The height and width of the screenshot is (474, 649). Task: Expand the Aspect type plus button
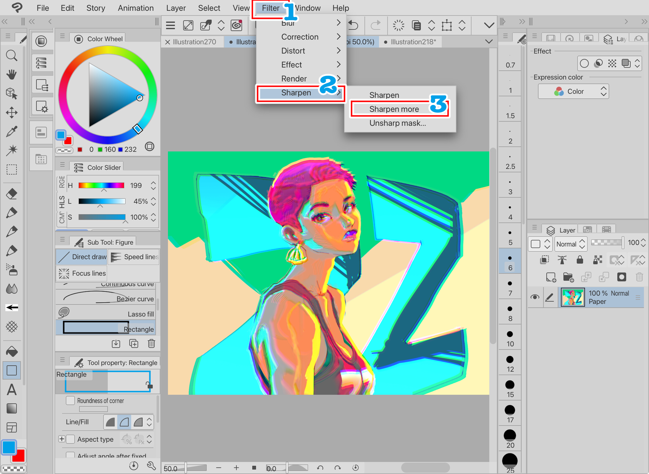[x=62, y=439]
